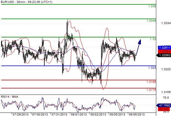The height and width of the screenshot is (116, 171).
Task: Select the 1.3175 support level label
Action: pyautogui.click(x=151, y=90)
